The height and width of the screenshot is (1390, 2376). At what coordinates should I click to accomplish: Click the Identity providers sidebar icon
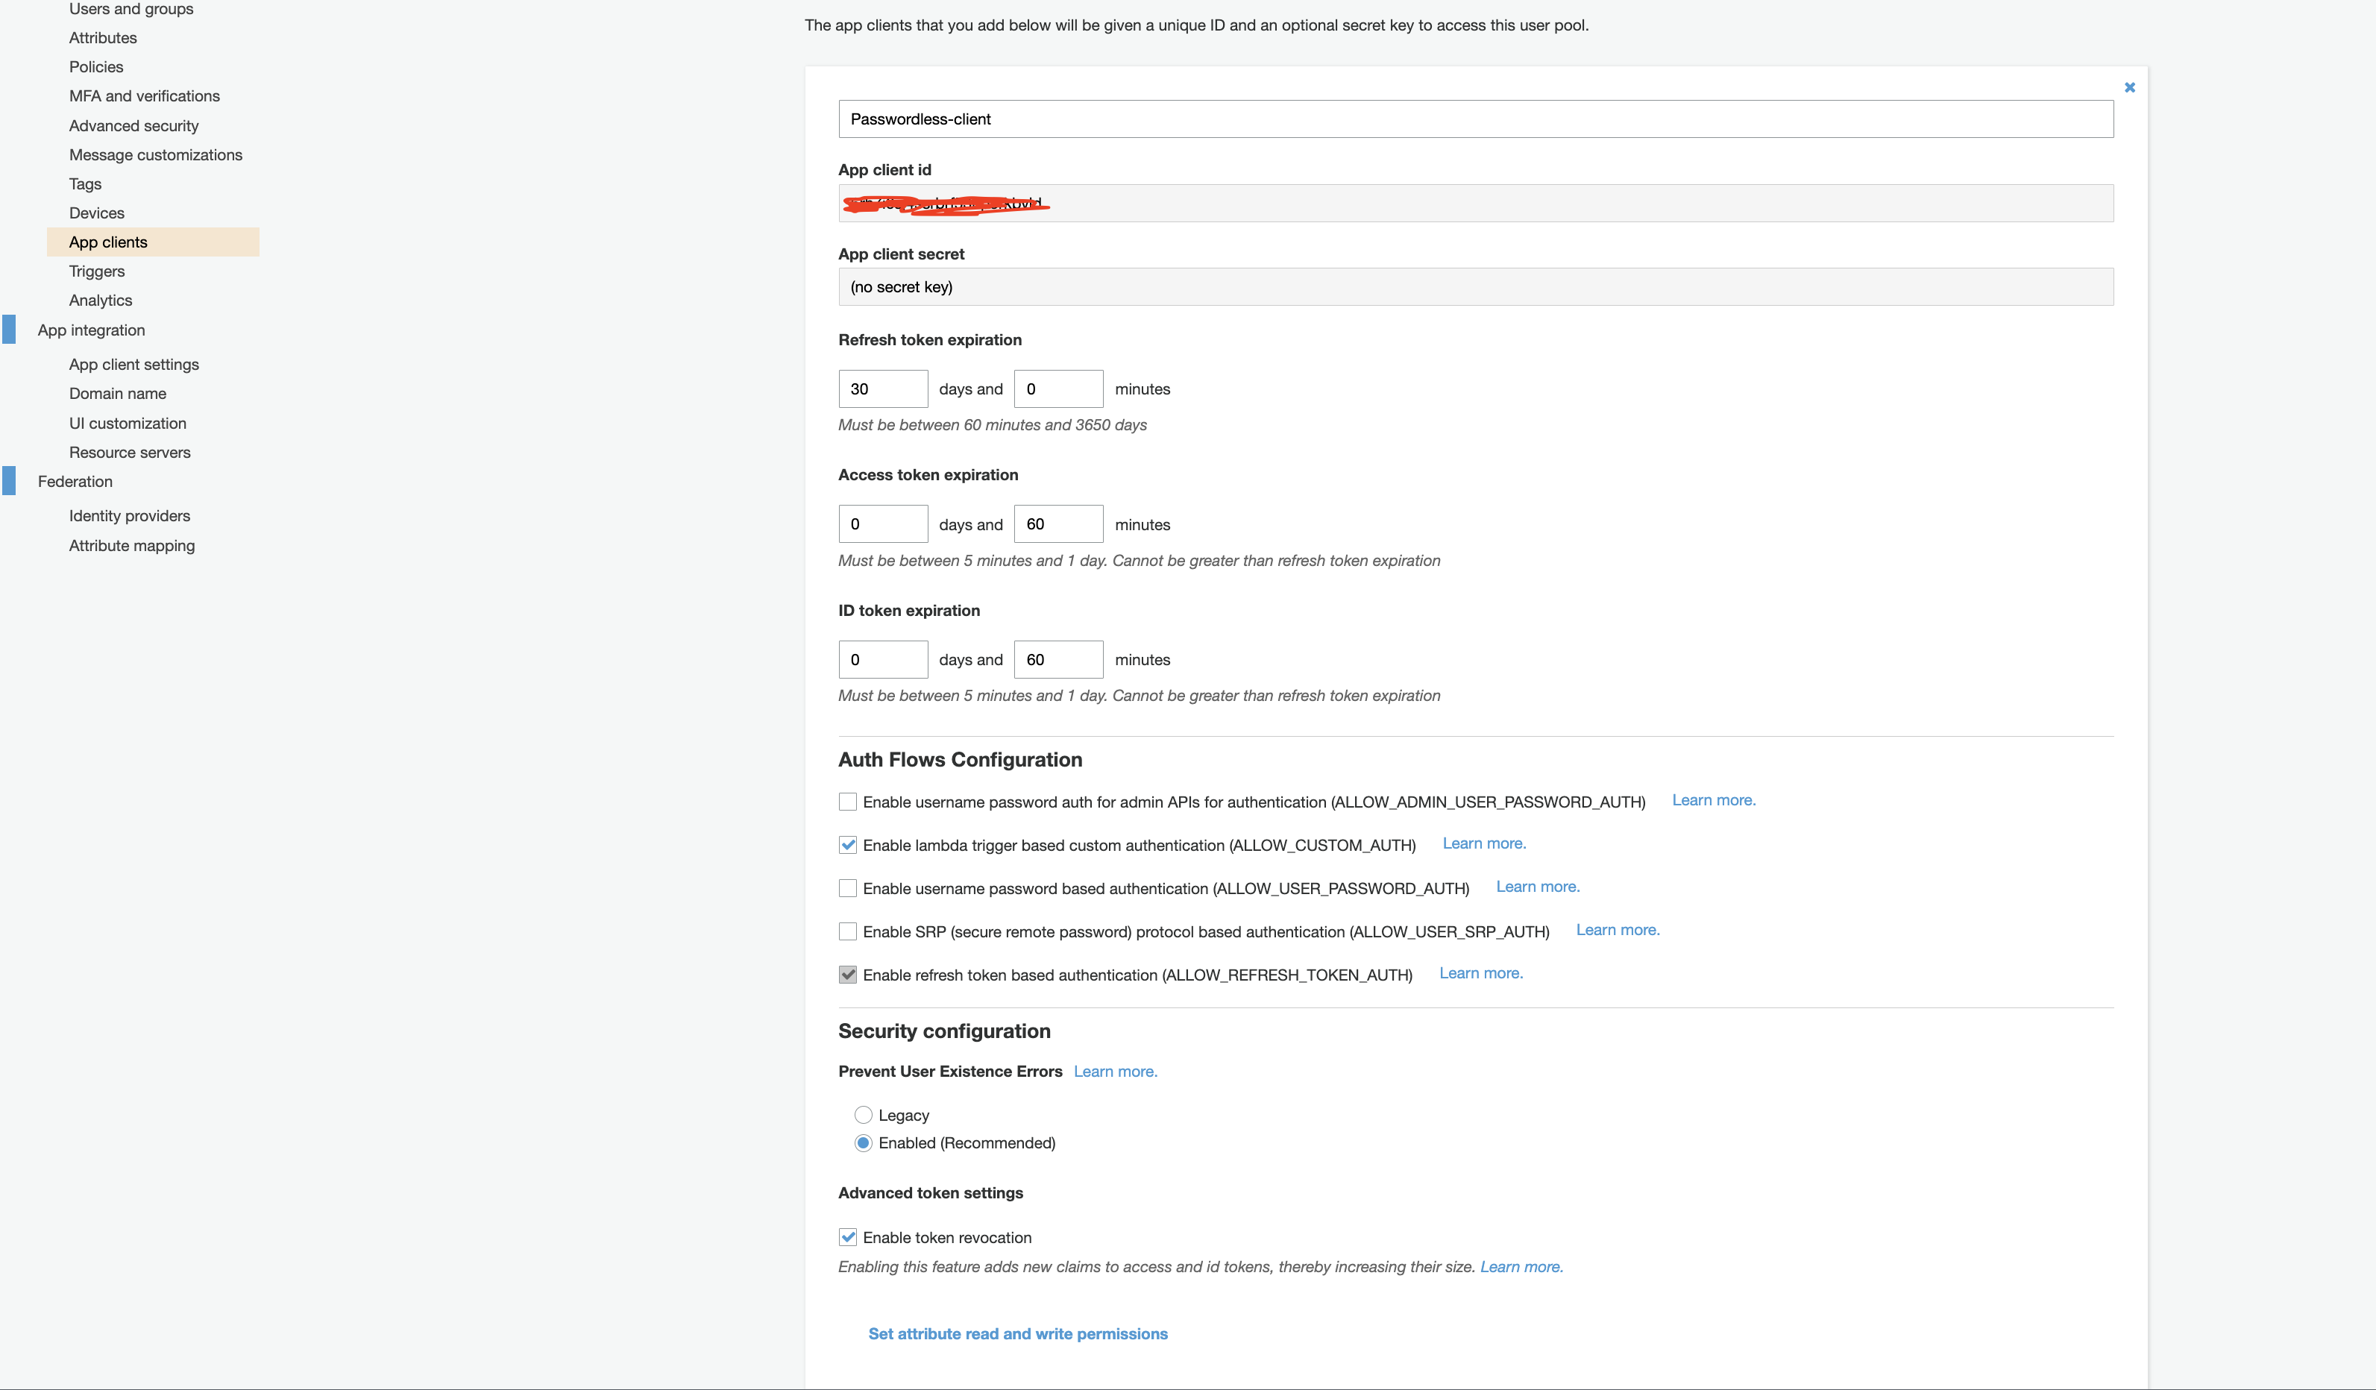129,515
